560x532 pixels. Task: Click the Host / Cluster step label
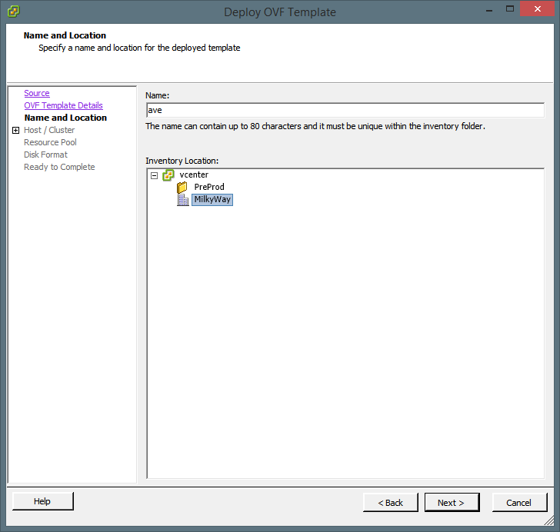[x=49, y=130]
